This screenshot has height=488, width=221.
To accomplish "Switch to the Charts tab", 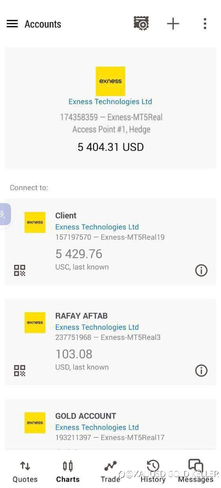I will click(68, 472).
